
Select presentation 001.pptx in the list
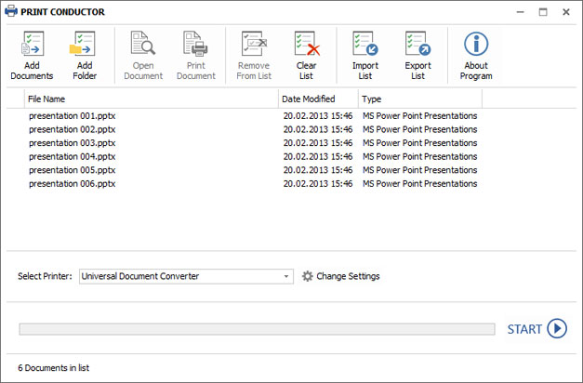coord(73,116)
